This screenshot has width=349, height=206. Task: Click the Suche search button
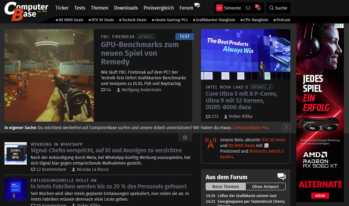point(278,8)
